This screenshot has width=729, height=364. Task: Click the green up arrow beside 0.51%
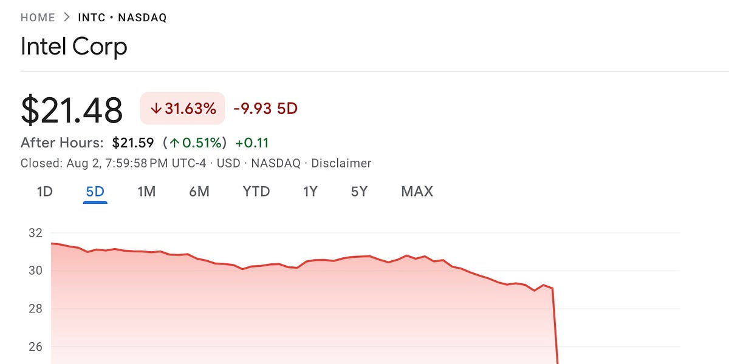[174, 143]
